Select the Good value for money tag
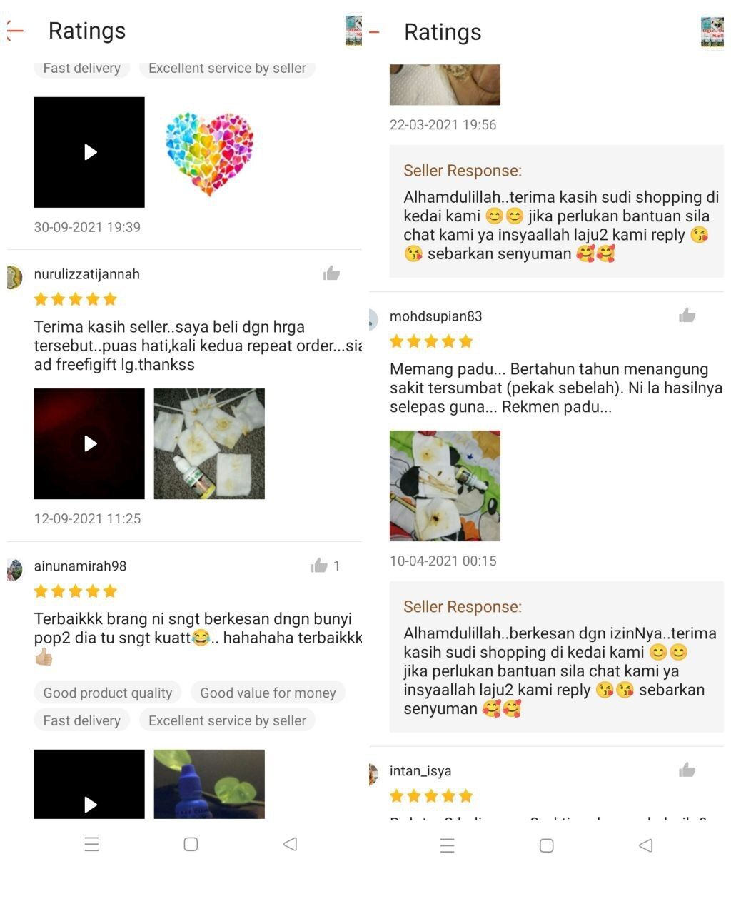This screenshot has width=731, height=914. pos(268,693)
